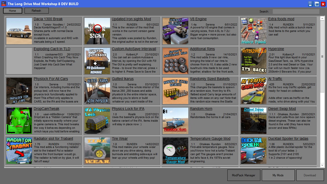Click the scrollbar up arrow

click(322, 19)
